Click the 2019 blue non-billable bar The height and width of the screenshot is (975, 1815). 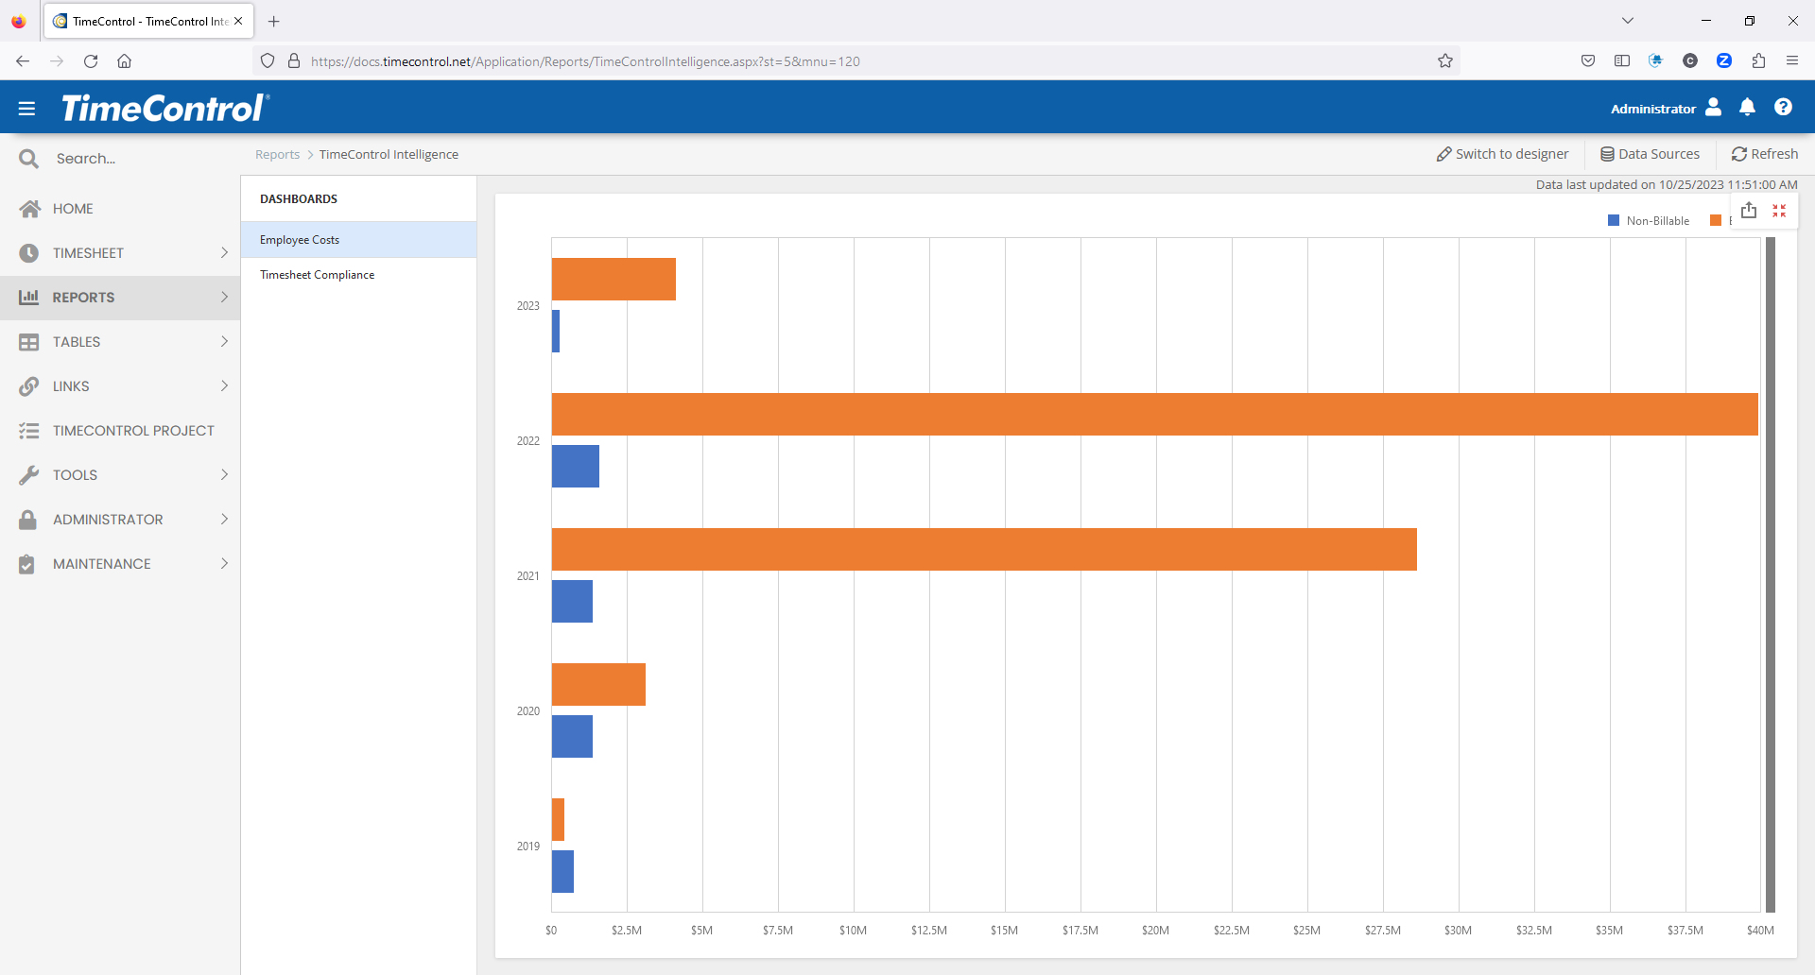(x=562, y=872)
